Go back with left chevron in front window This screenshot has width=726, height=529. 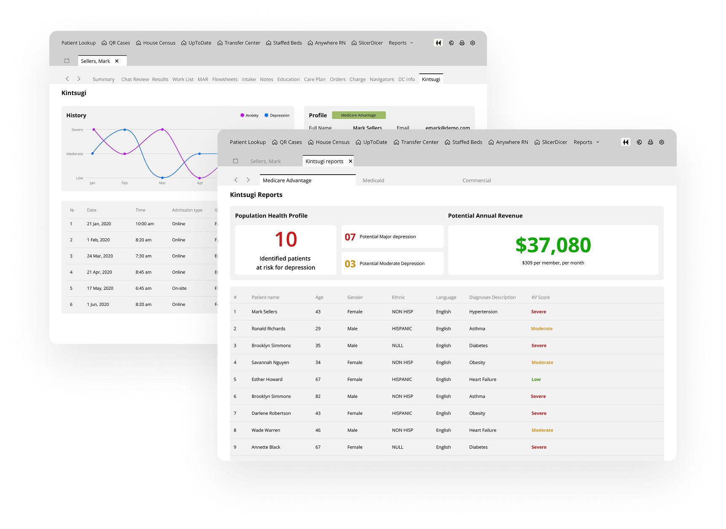236,180
